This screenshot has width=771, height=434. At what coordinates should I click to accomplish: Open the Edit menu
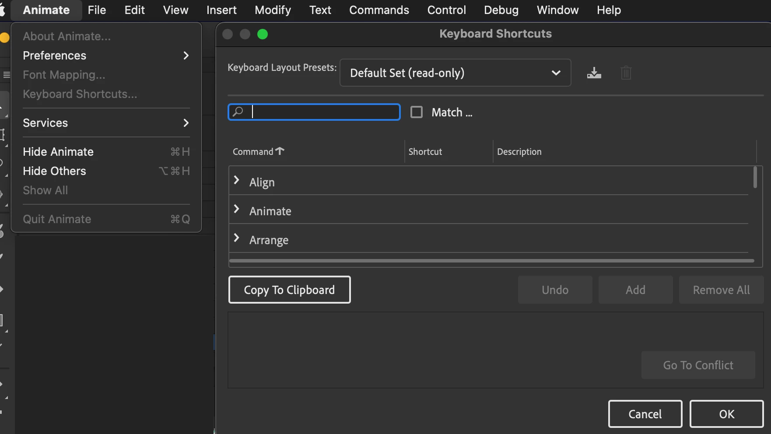(134, 10)
